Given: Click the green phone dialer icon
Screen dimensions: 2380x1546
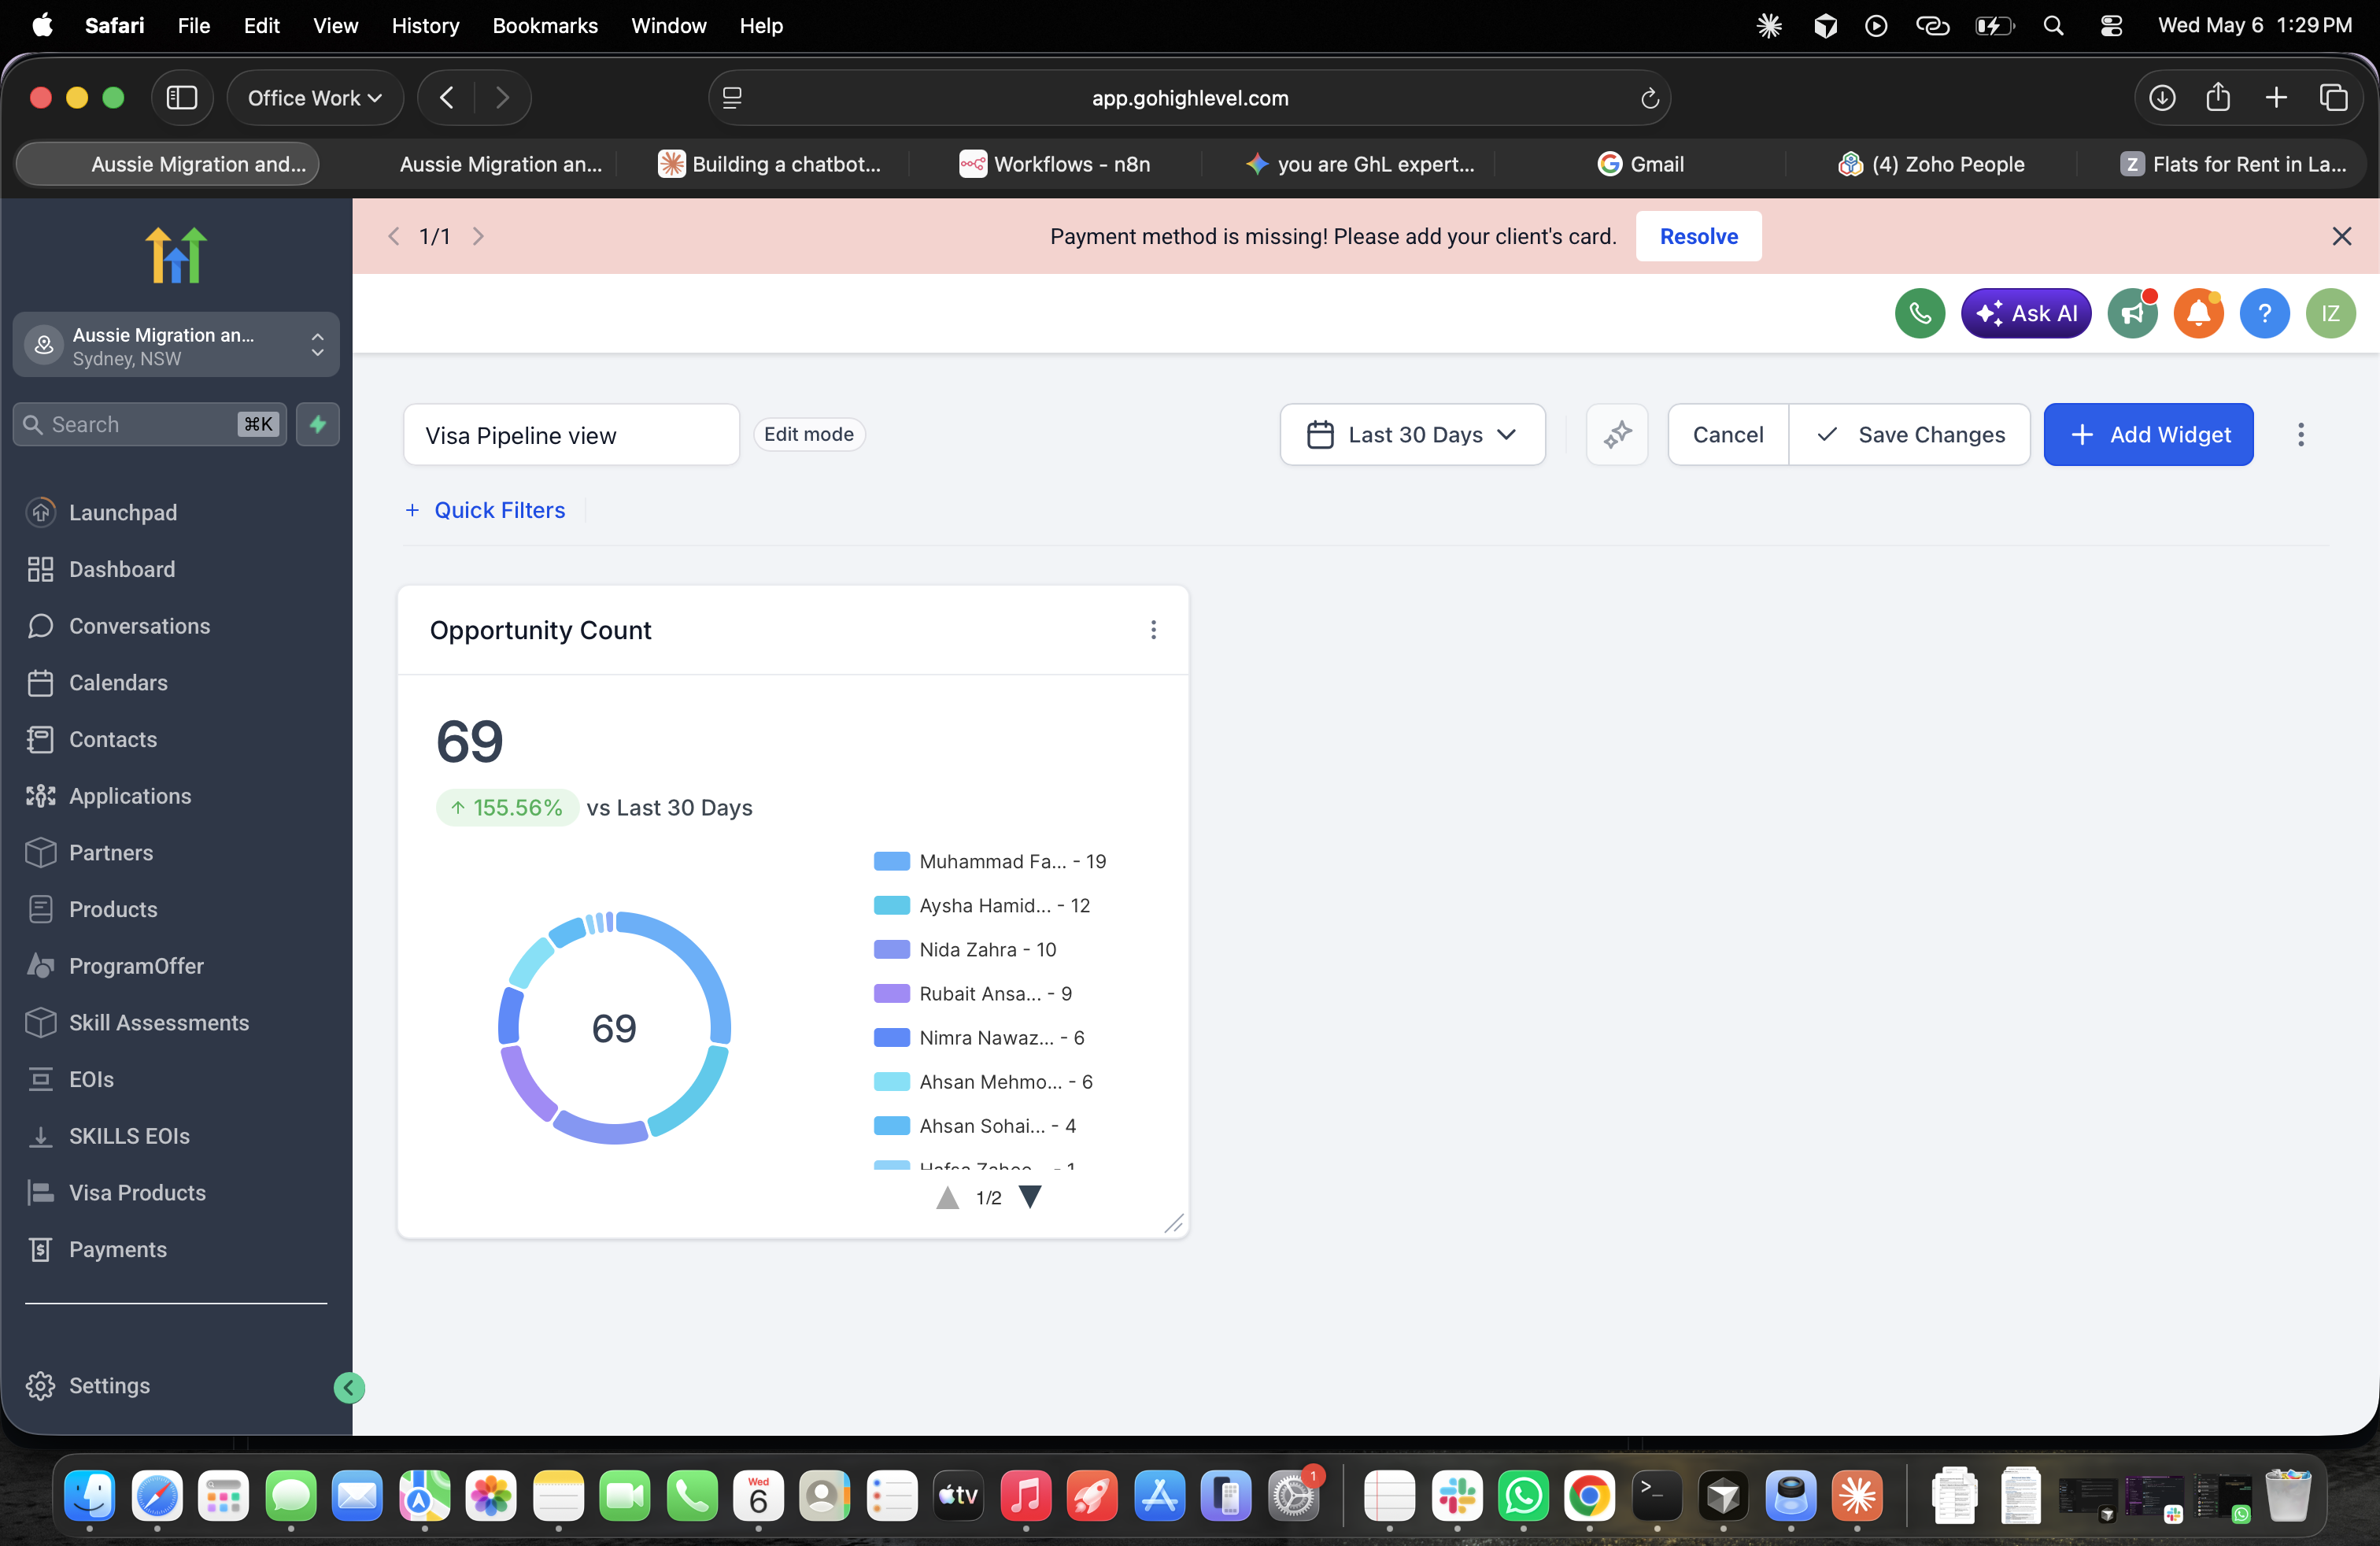Looking at the screenshot, I should 1919,314.
